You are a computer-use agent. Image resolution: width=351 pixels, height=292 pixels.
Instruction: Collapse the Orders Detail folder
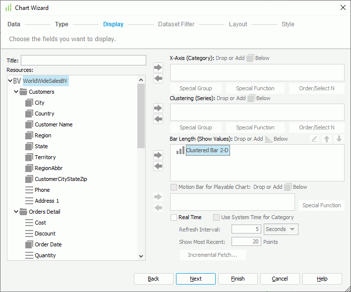click(16, 212)
